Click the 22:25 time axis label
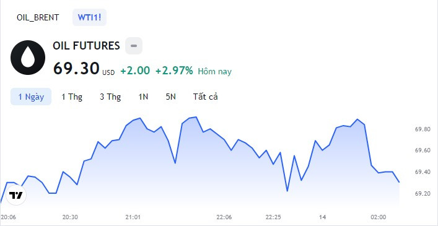 click(x=274, y=217)
